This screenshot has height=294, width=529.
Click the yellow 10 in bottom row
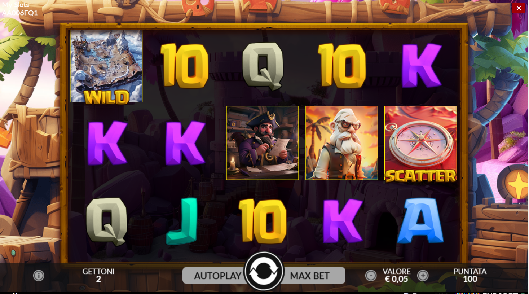coord(263,221)
